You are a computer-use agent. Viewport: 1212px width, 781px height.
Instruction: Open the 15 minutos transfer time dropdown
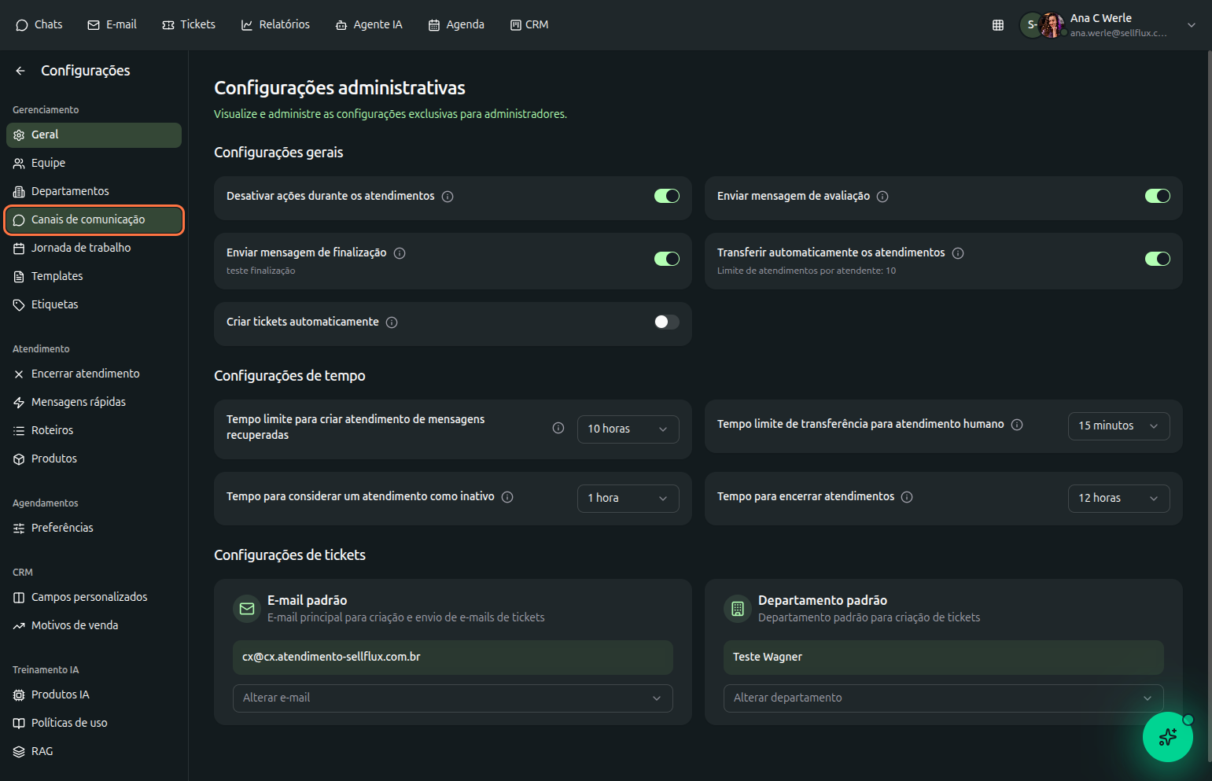[1118, 425]
